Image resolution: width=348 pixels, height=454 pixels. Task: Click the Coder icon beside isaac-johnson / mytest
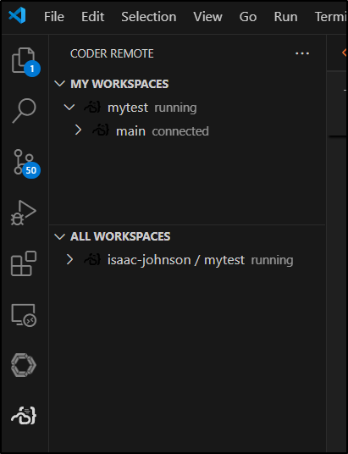point(92,259)
